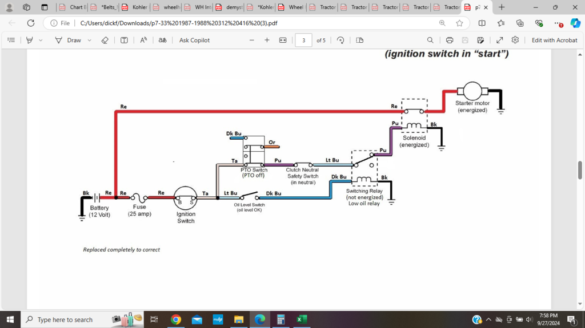Image resolution: width=585 pixels, height=328 pixels.
Task: Open the table of contents panel
Action: [11, 41]
